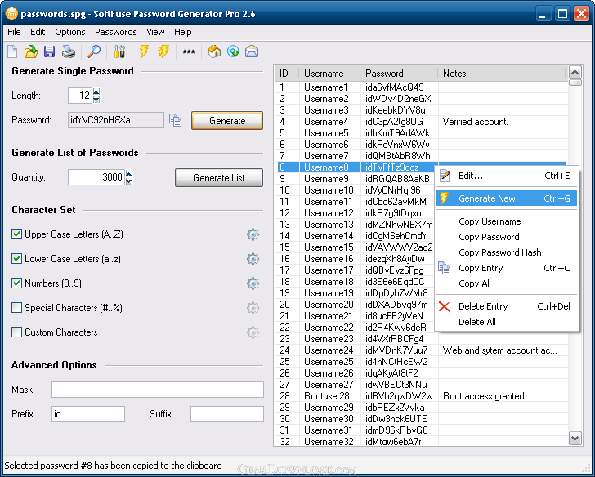
Task: Click the Generate List button
Action: coord(219,178)
